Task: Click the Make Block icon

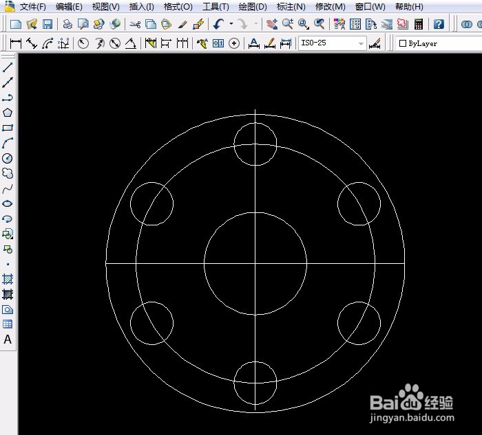Action: click(8, 249)
